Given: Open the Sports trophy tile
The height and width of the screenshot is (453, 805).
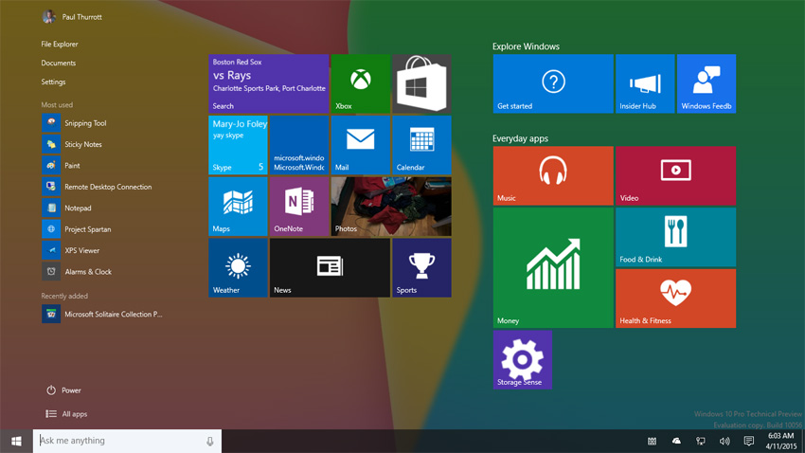Looking at the screenshot, I should point(421,267).
